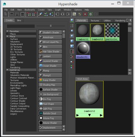Image resolution: width=135 pixels, height=137 pixels.
Task: Click the red dashed-box toolbar icon
Action: coord(85,14)
